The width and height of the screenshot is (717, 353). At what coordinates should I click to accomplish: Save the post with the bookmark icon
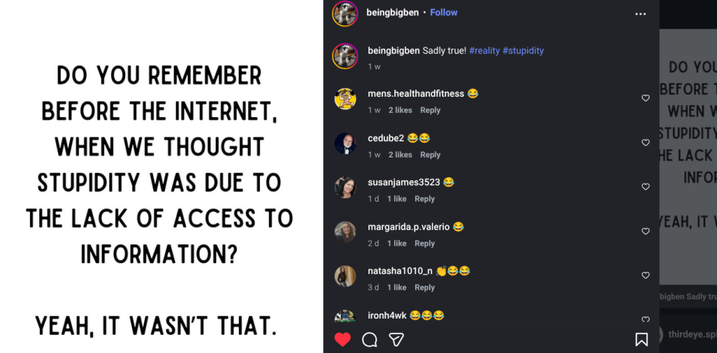(641, 340)
